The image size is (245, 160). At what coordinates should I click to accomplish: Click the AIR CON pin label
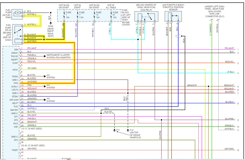pyautogui.click(x=14, y=100)
